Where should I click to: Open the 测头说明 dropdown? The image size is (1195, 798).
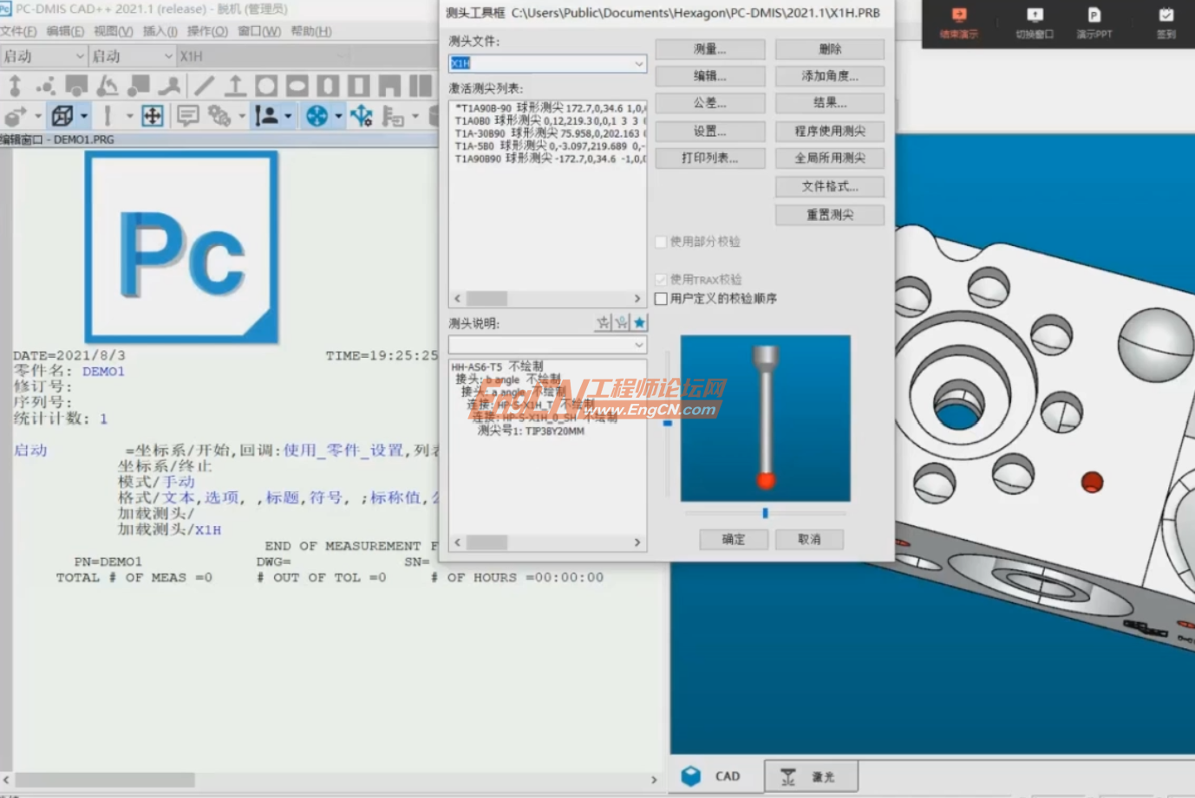(638, 344)
